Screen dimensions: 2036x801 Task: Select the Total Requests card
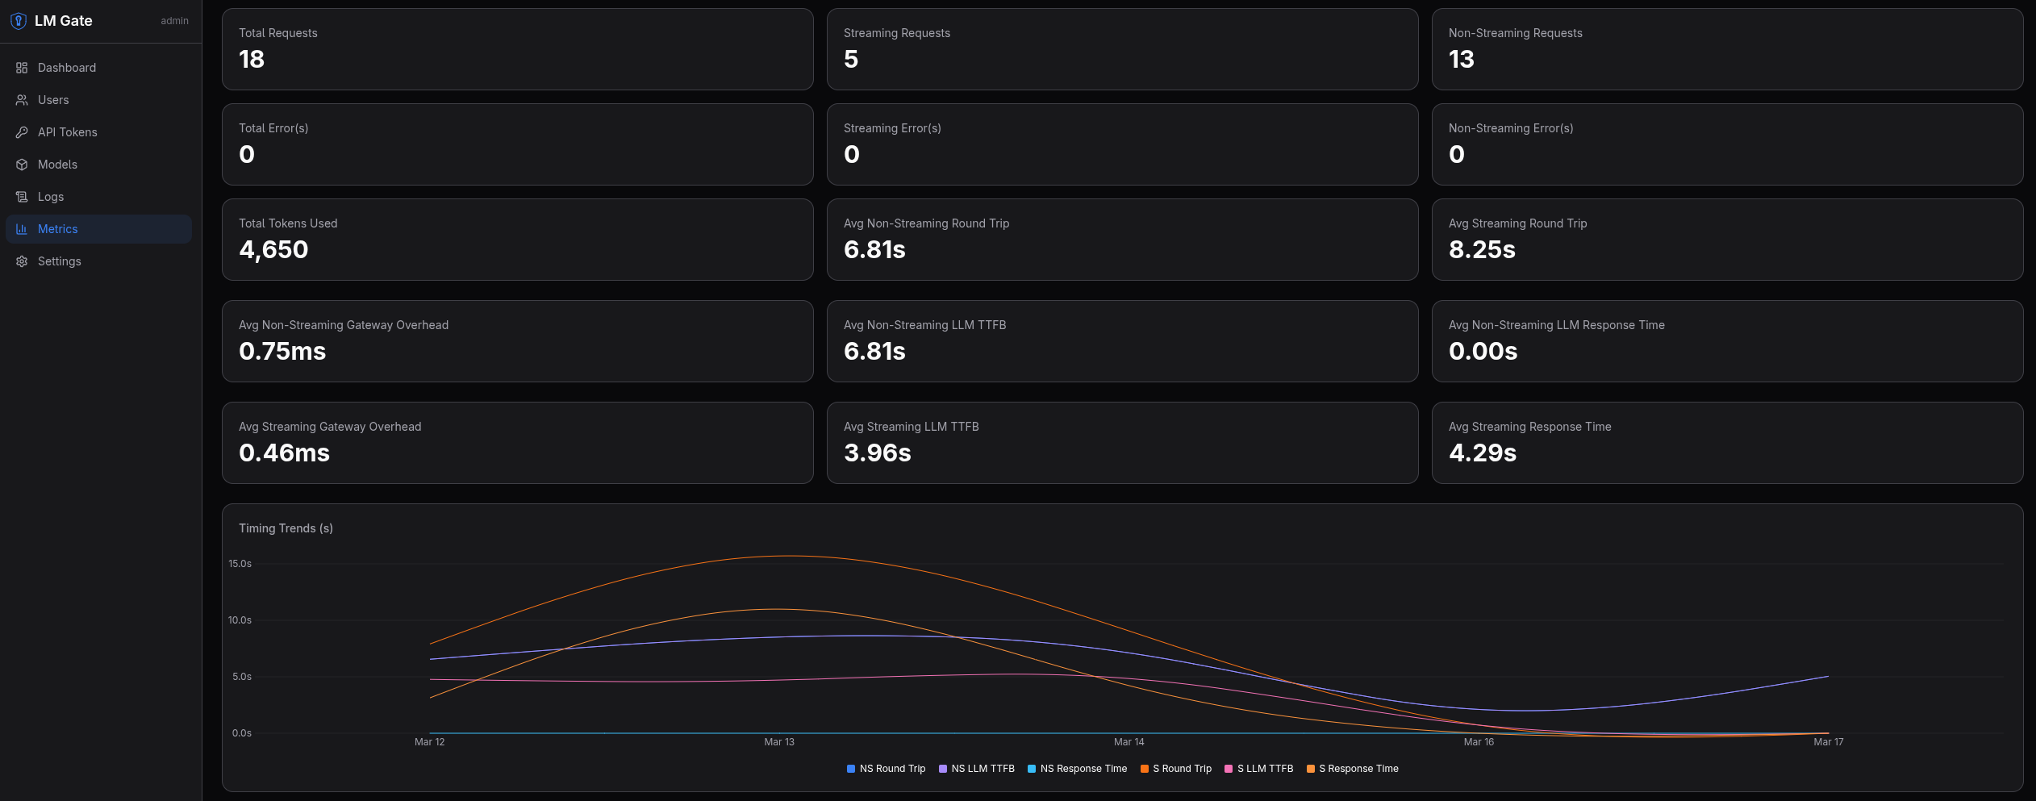[517, 48]
